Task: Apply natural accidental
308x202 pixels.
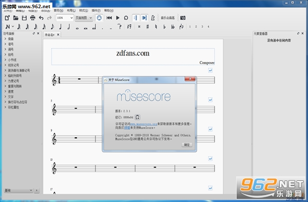Action: point(156,27)
